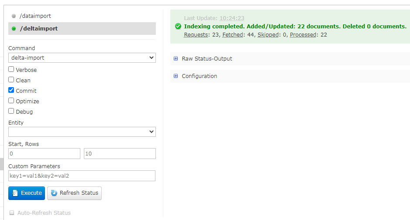Expand the Raw Status-Output section
410x220 pixels.
[x=207, y=59]
